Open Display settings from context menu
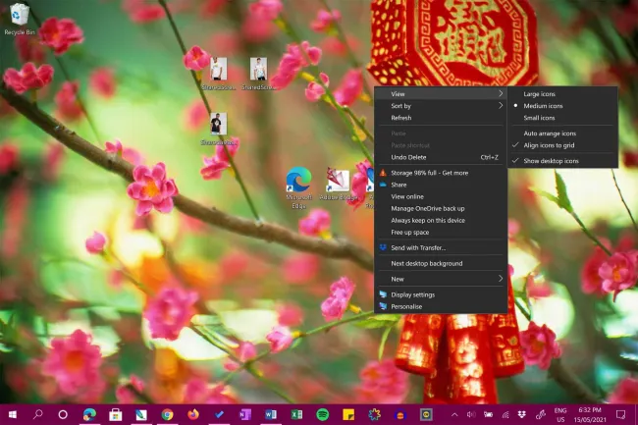The image size is (638, 425). [x=412, y=294]
